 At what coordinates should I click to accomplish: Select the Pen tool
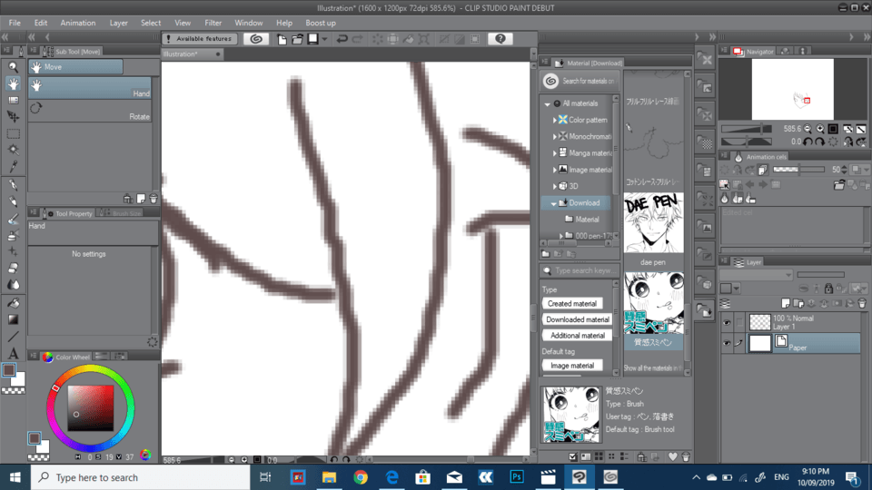13,185
